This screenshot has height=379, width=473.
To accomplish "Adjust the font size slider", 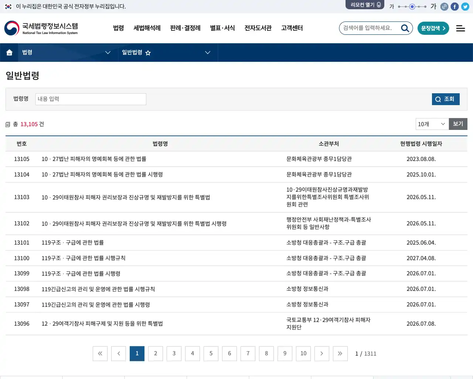I will click(412, 7).
